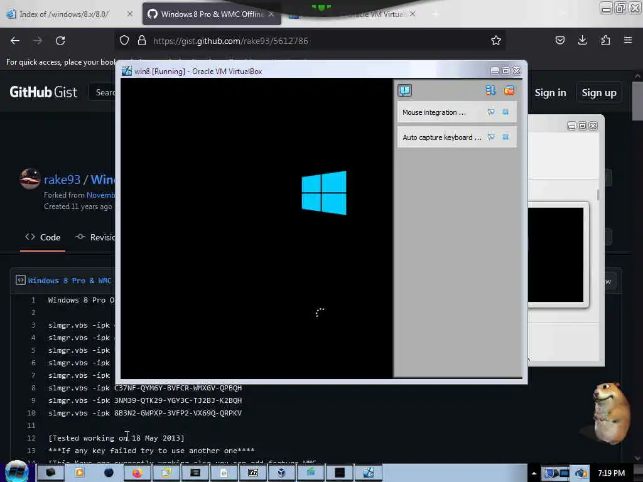Open the forked-from November link
643x482 pixels.
click(x=101, y=195)
